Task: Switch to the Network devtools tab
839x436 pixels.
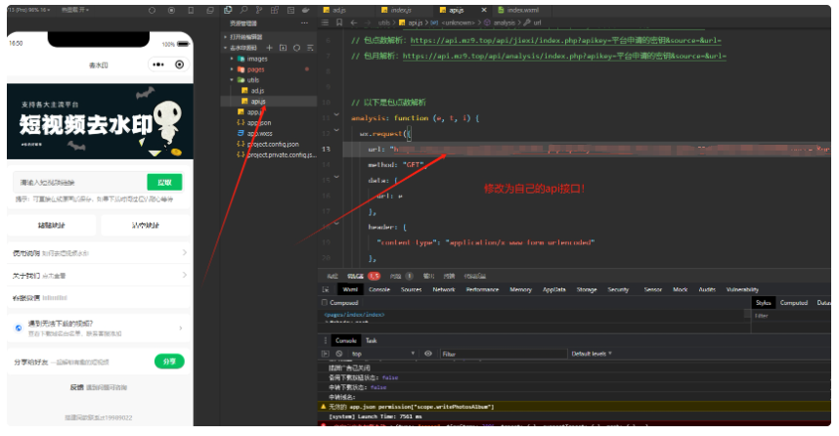Action: click(x=443, y=289)
